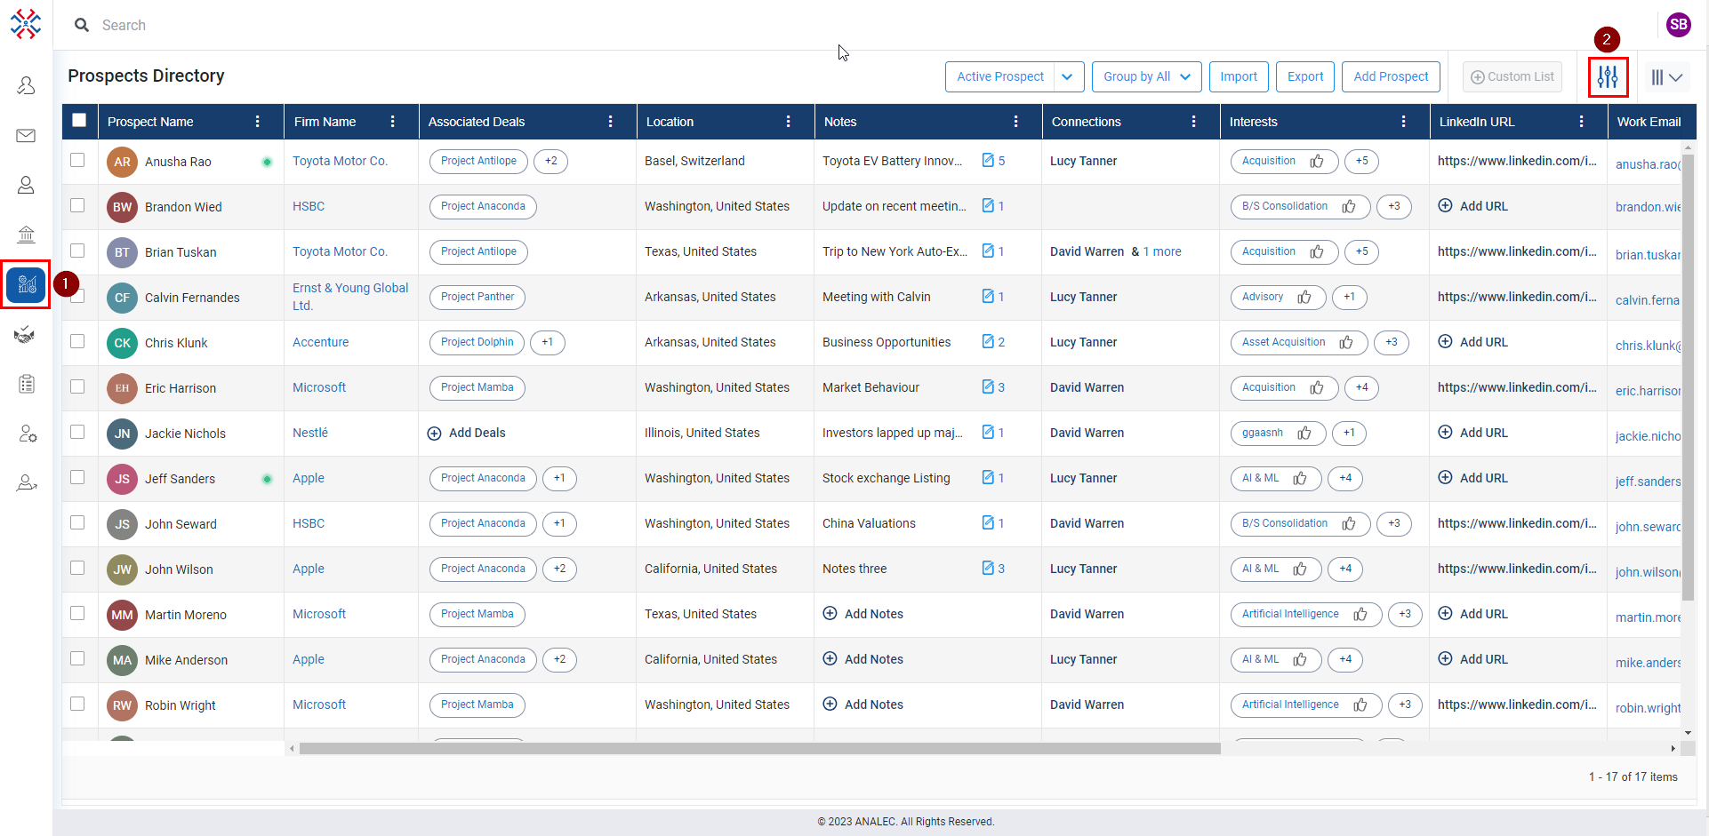Open notes edit icon for Chris Klunk
The width and height of the screenshot is (1709, 836).
tap(988, 342)
